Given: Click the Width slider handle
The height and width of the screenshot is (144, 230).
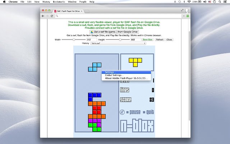Looking at the screenshot, I should click(x=74, y=40).
